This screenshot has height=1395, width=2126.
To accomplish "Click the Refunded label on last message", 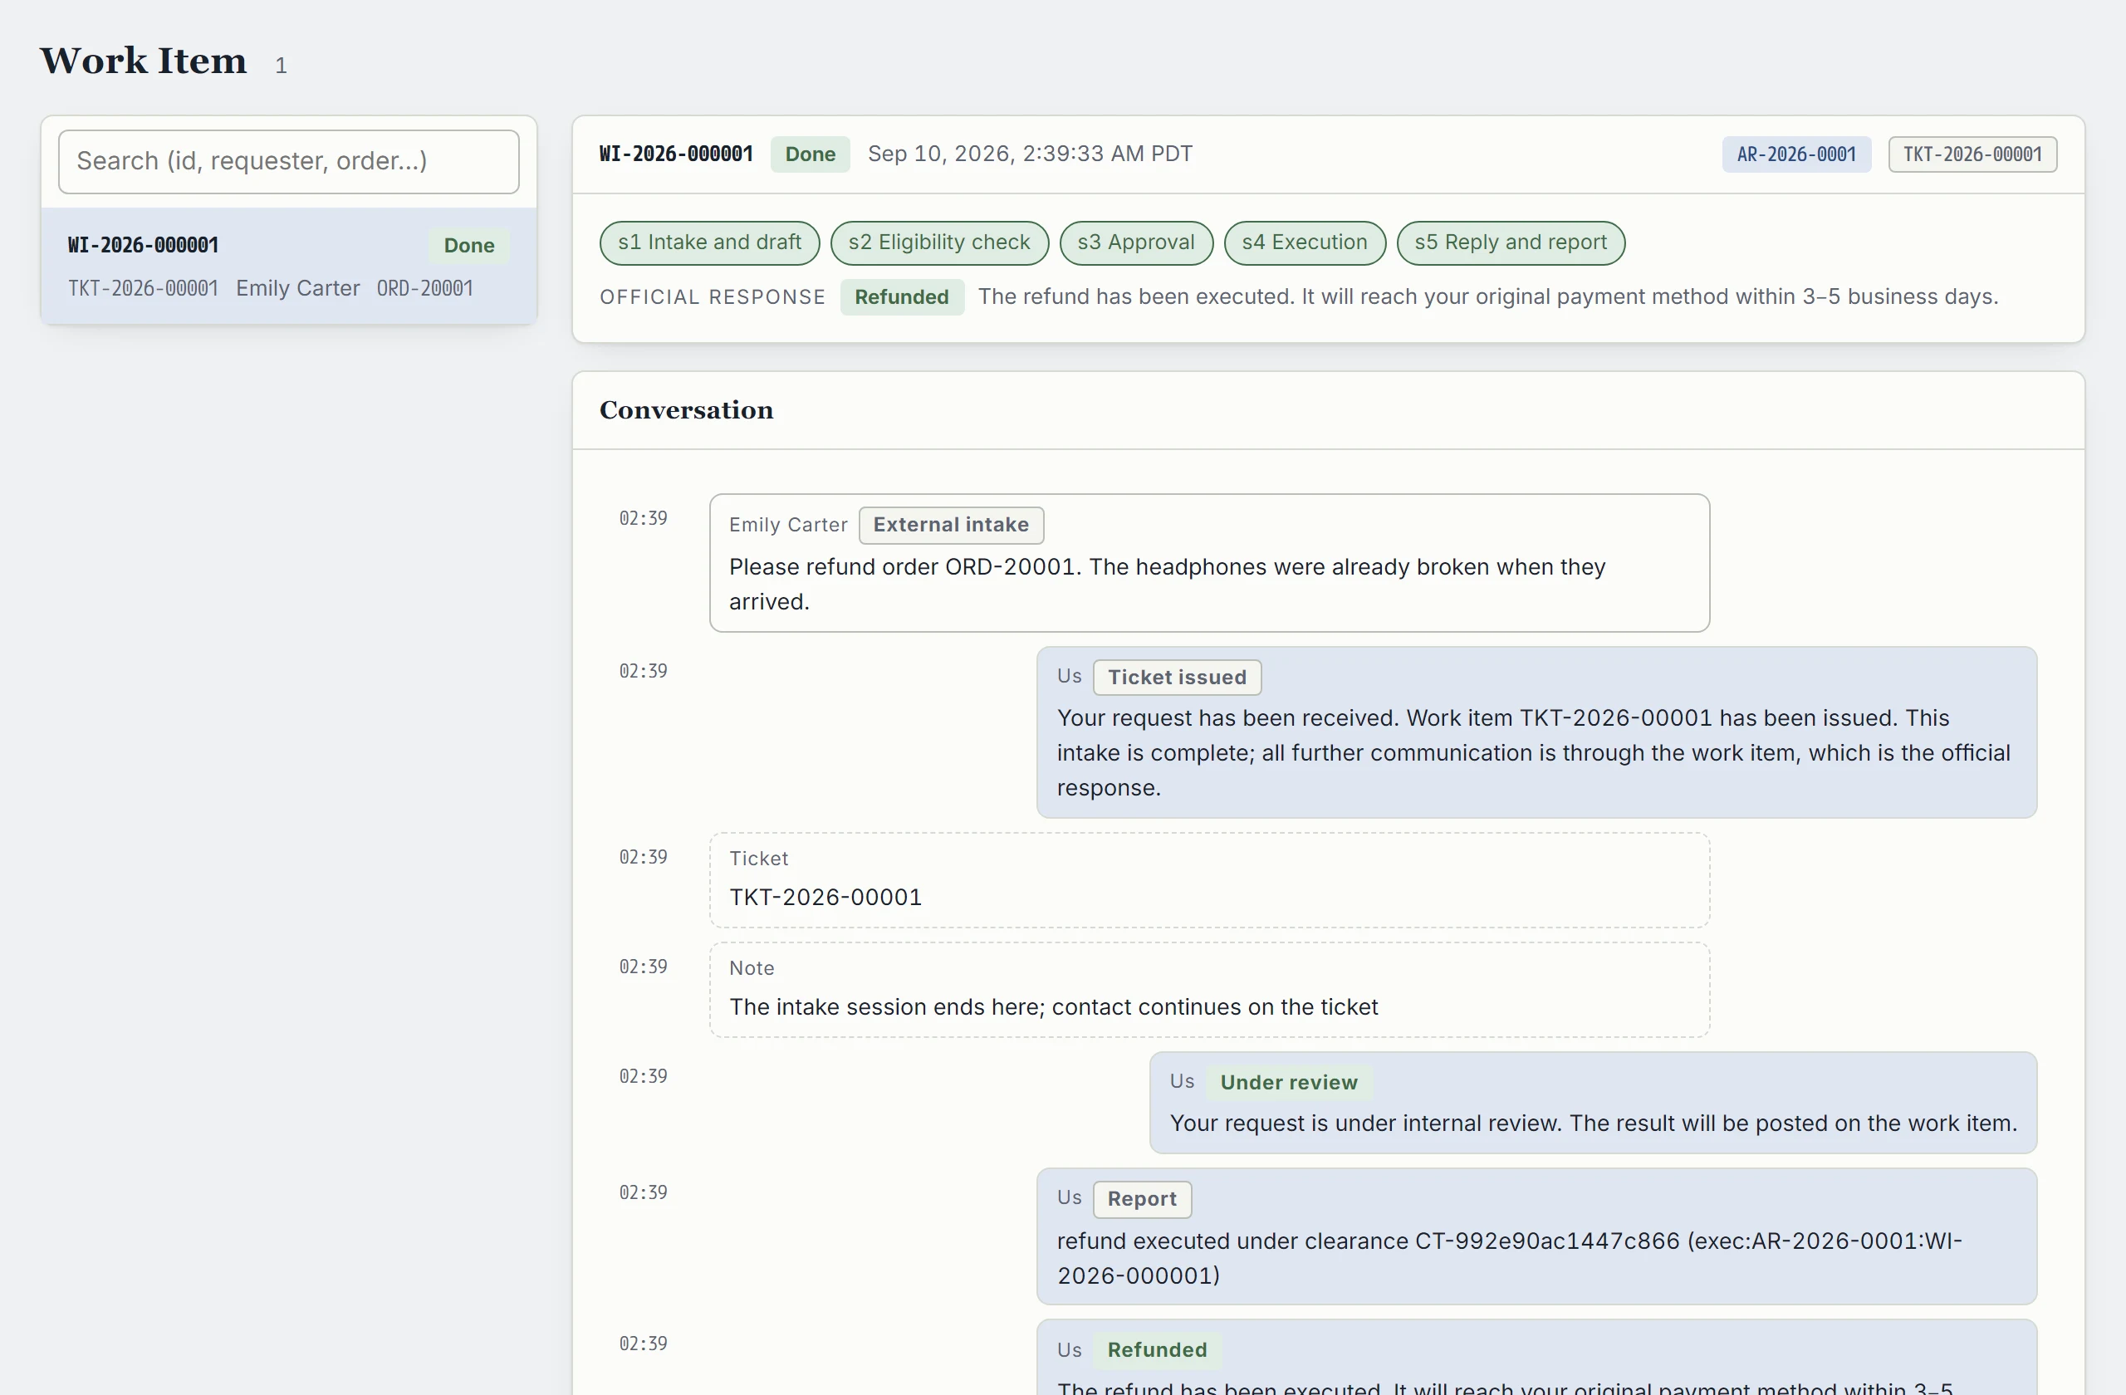I will click(x=1157, y=1349).
